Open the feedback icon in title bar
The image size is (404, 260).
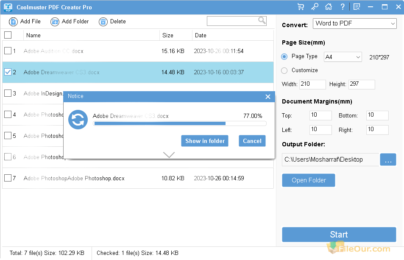point(357,7)
